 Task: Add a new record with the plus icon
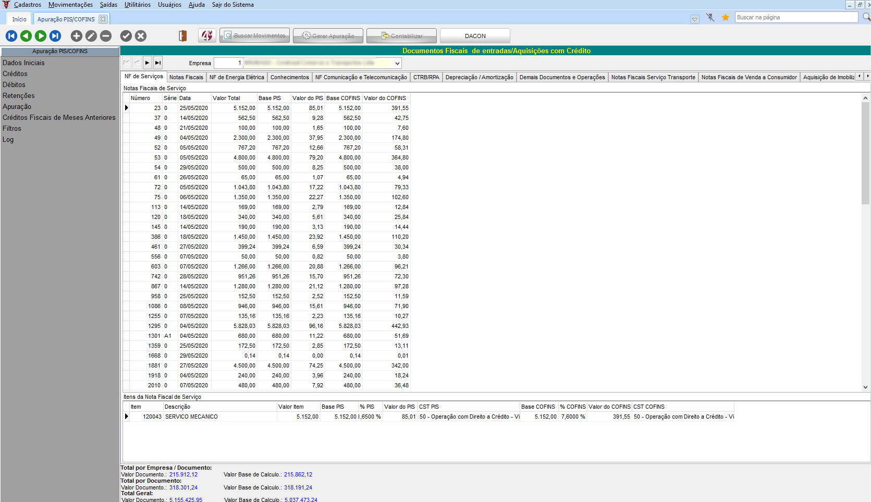point(77,36)
